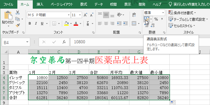Click the Tell Me search box
The image size is (210, 105).
coord(189,4)
